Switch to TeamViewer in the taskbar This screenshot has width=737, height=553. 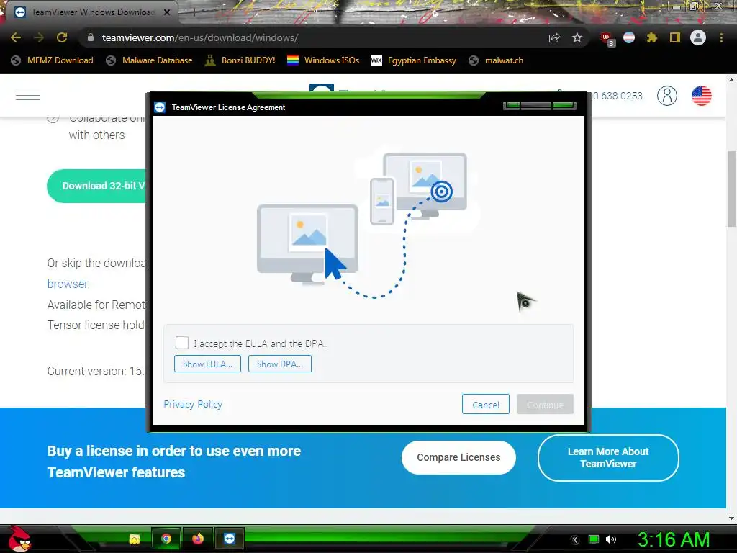(x=230, y=539)
